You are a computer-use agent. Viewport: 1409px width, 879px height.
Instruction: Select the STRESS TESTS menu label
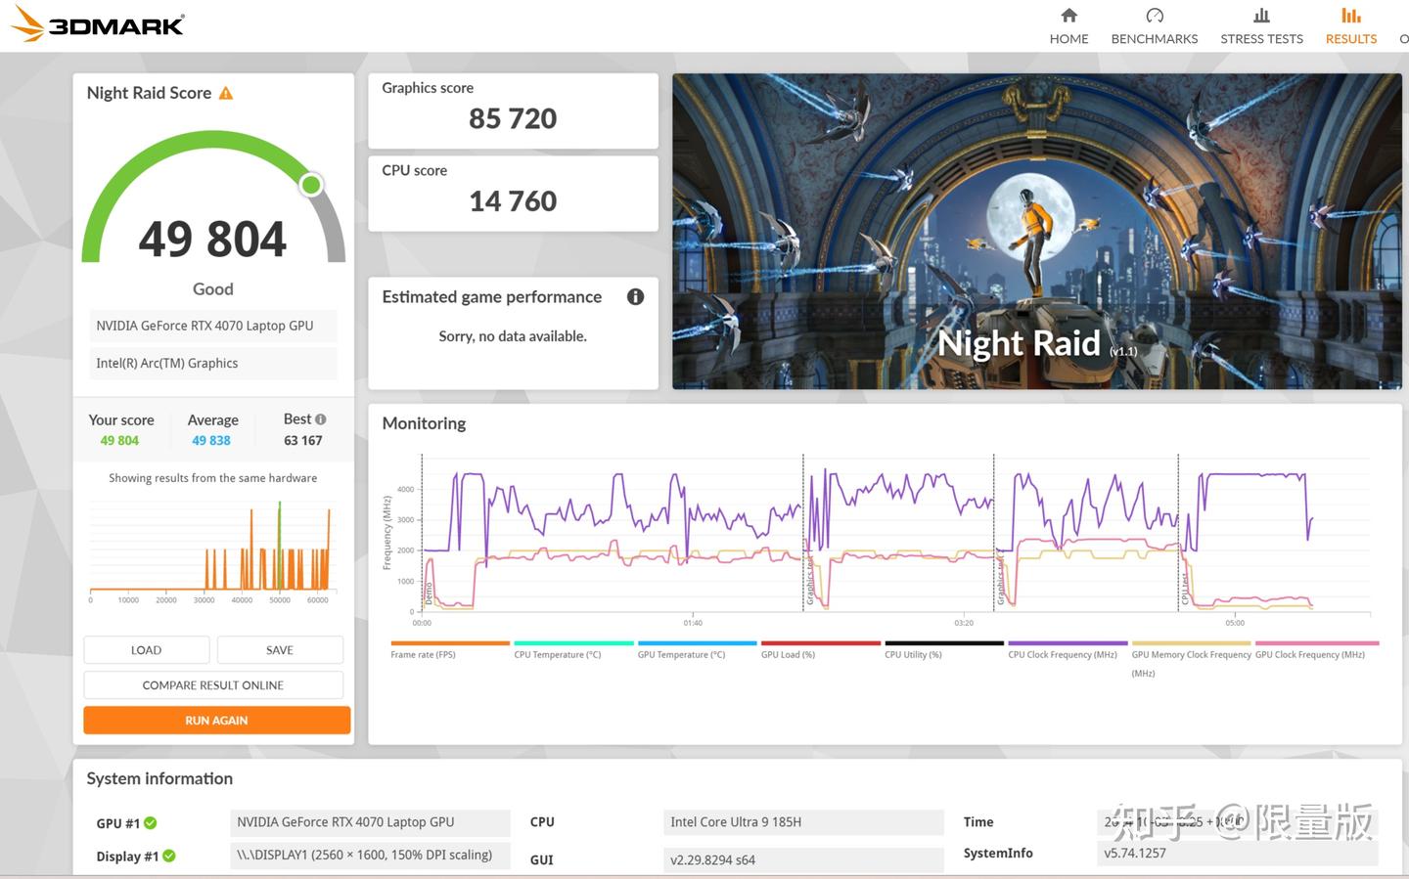click(x=1261, y=39)
